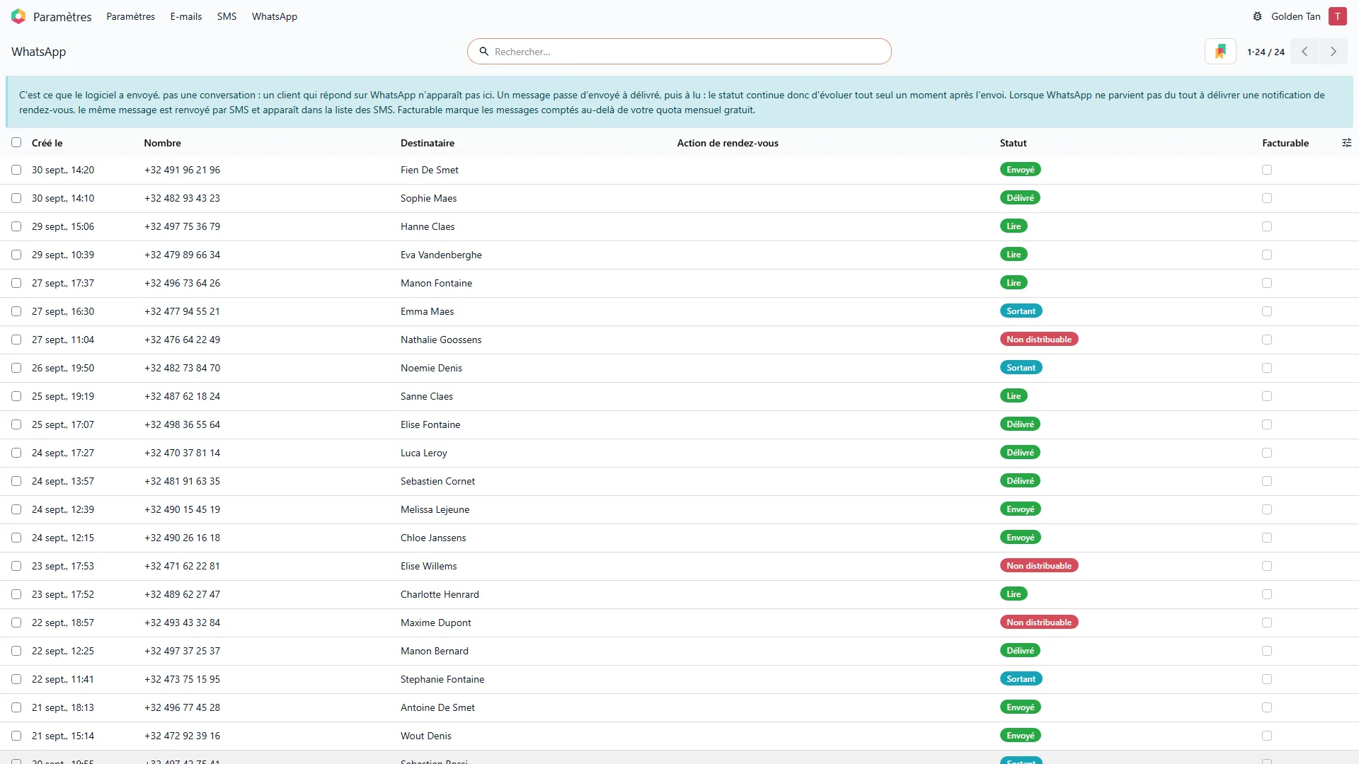This screenshot has width=1359, height=764.
Task: Open the debug bug icon beside Golden Tan
Action: click(1257, 16)
